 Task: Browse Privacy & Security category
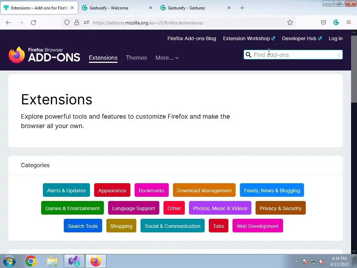click(281, 208)
